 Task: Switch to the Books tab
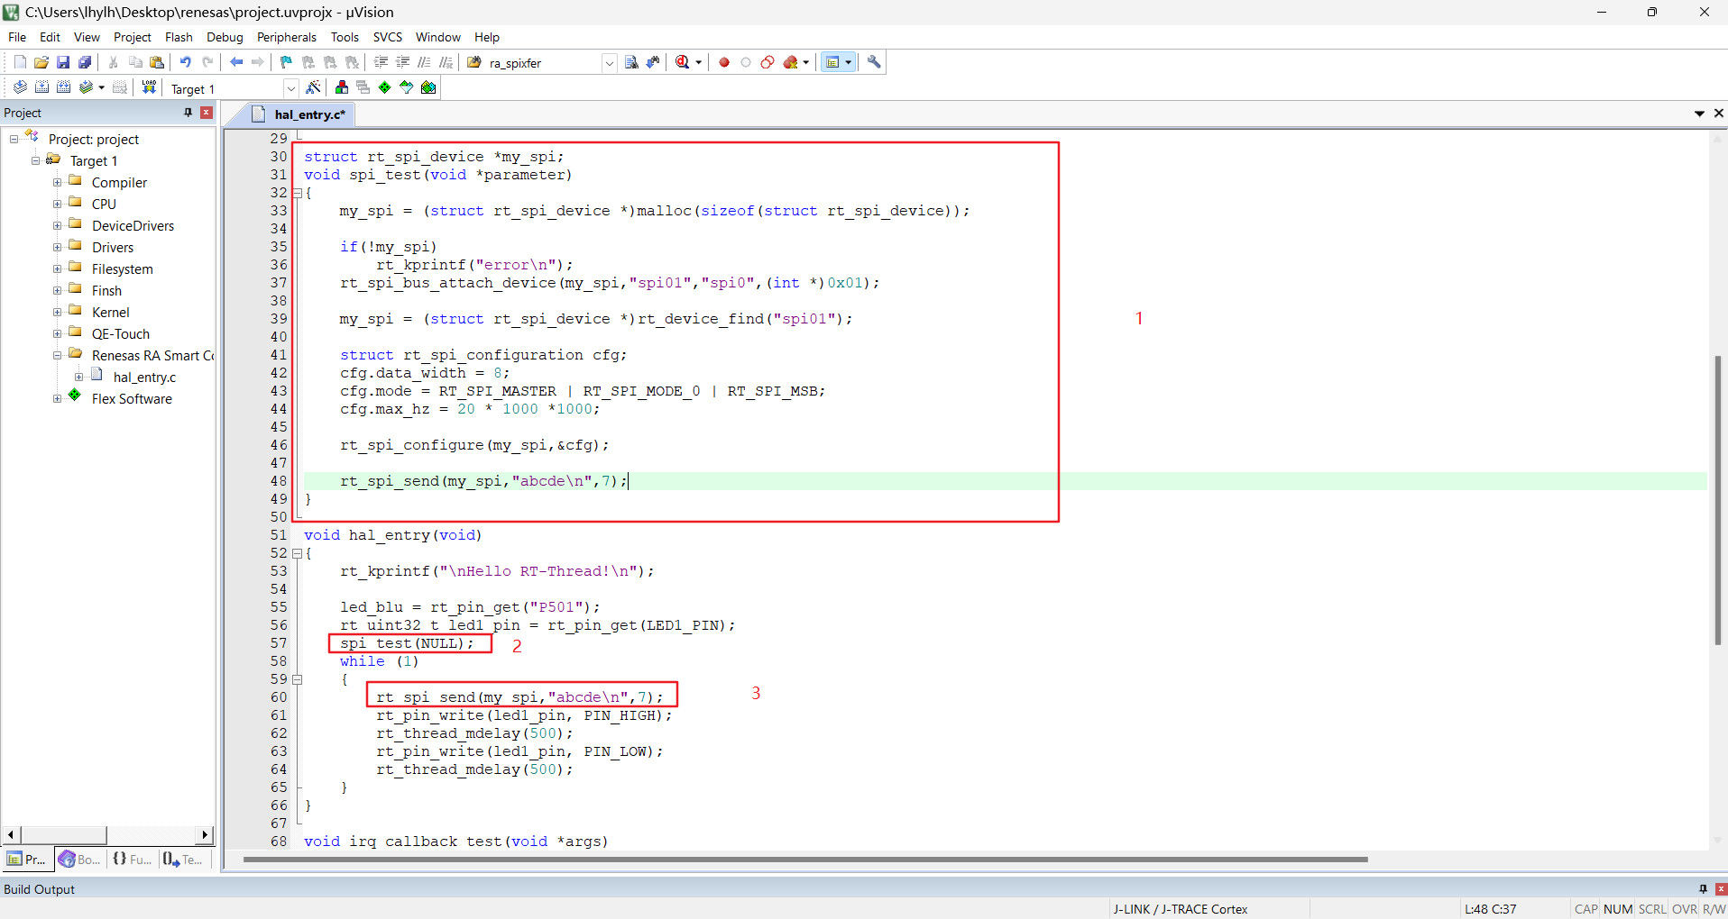80,860
